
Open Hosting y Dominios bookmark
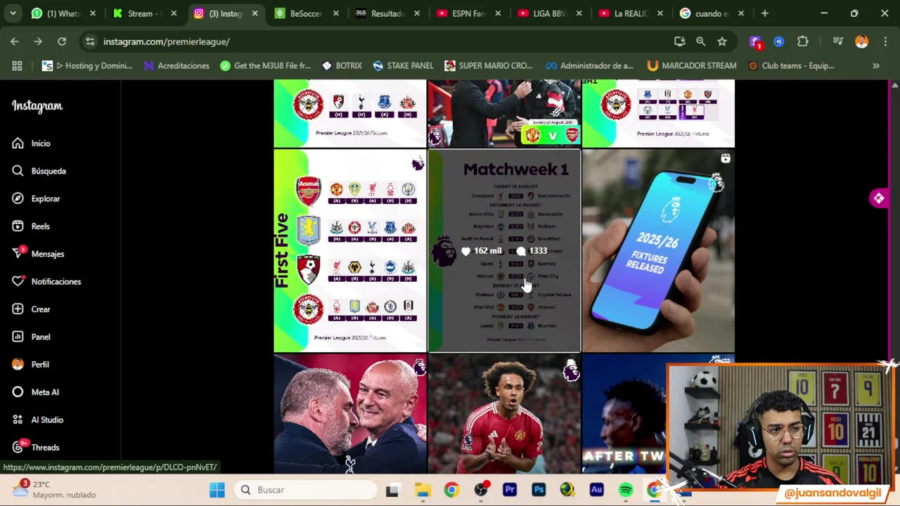[86, 65]
